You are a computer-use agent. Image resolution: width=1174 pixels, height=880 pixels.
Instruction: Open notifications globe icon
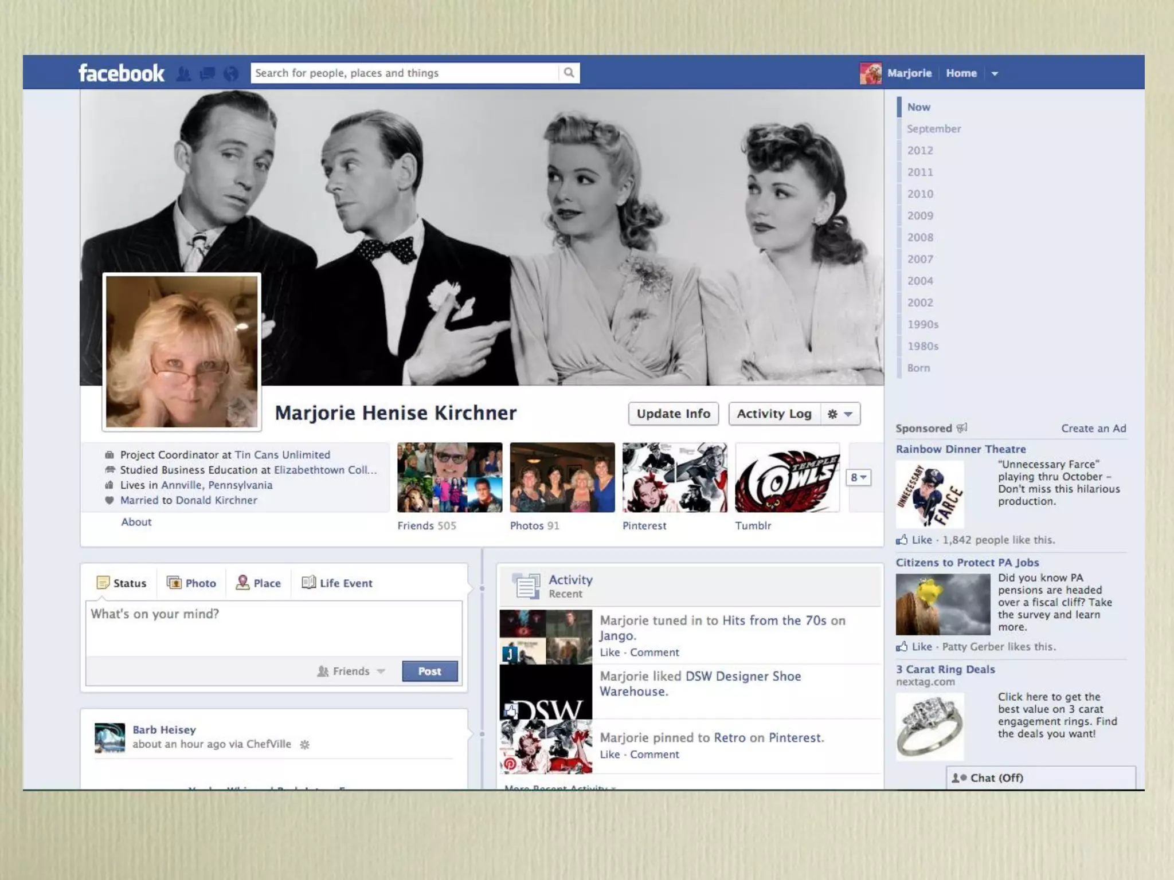pos(230,74)
